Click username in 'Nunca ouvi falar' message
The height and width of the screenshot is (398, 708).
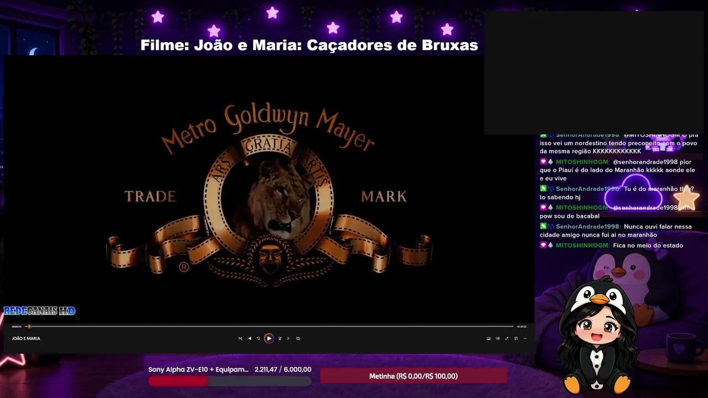pyautogui.click(x=587, y=227)
